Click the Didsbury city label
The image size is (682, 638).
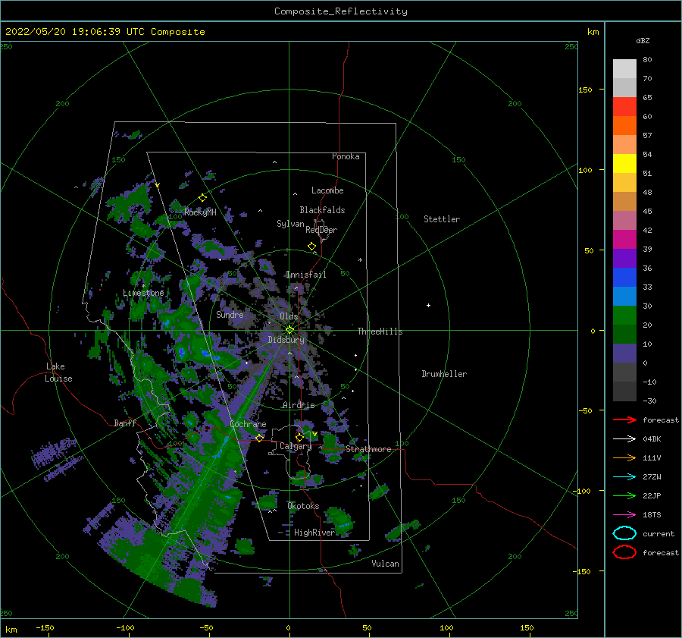[286, 340]
